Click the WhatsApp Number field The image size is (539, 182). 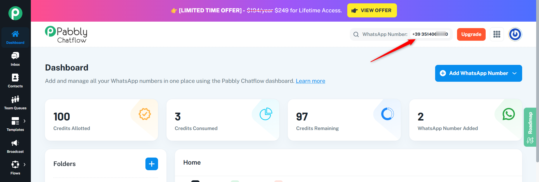click(x=430, y=34)
